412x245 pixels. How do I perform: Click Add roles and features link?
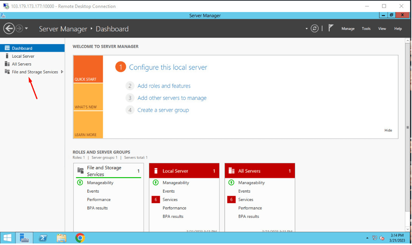pyautogui.click(x=164, y=86)
